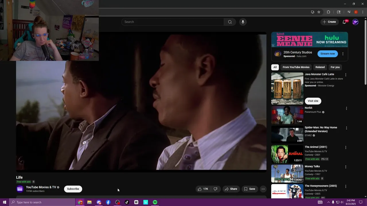Click the Subscribe button
The height and width of the screenshot is (206, 367).
pyautogui.click(x=73, y=189)
